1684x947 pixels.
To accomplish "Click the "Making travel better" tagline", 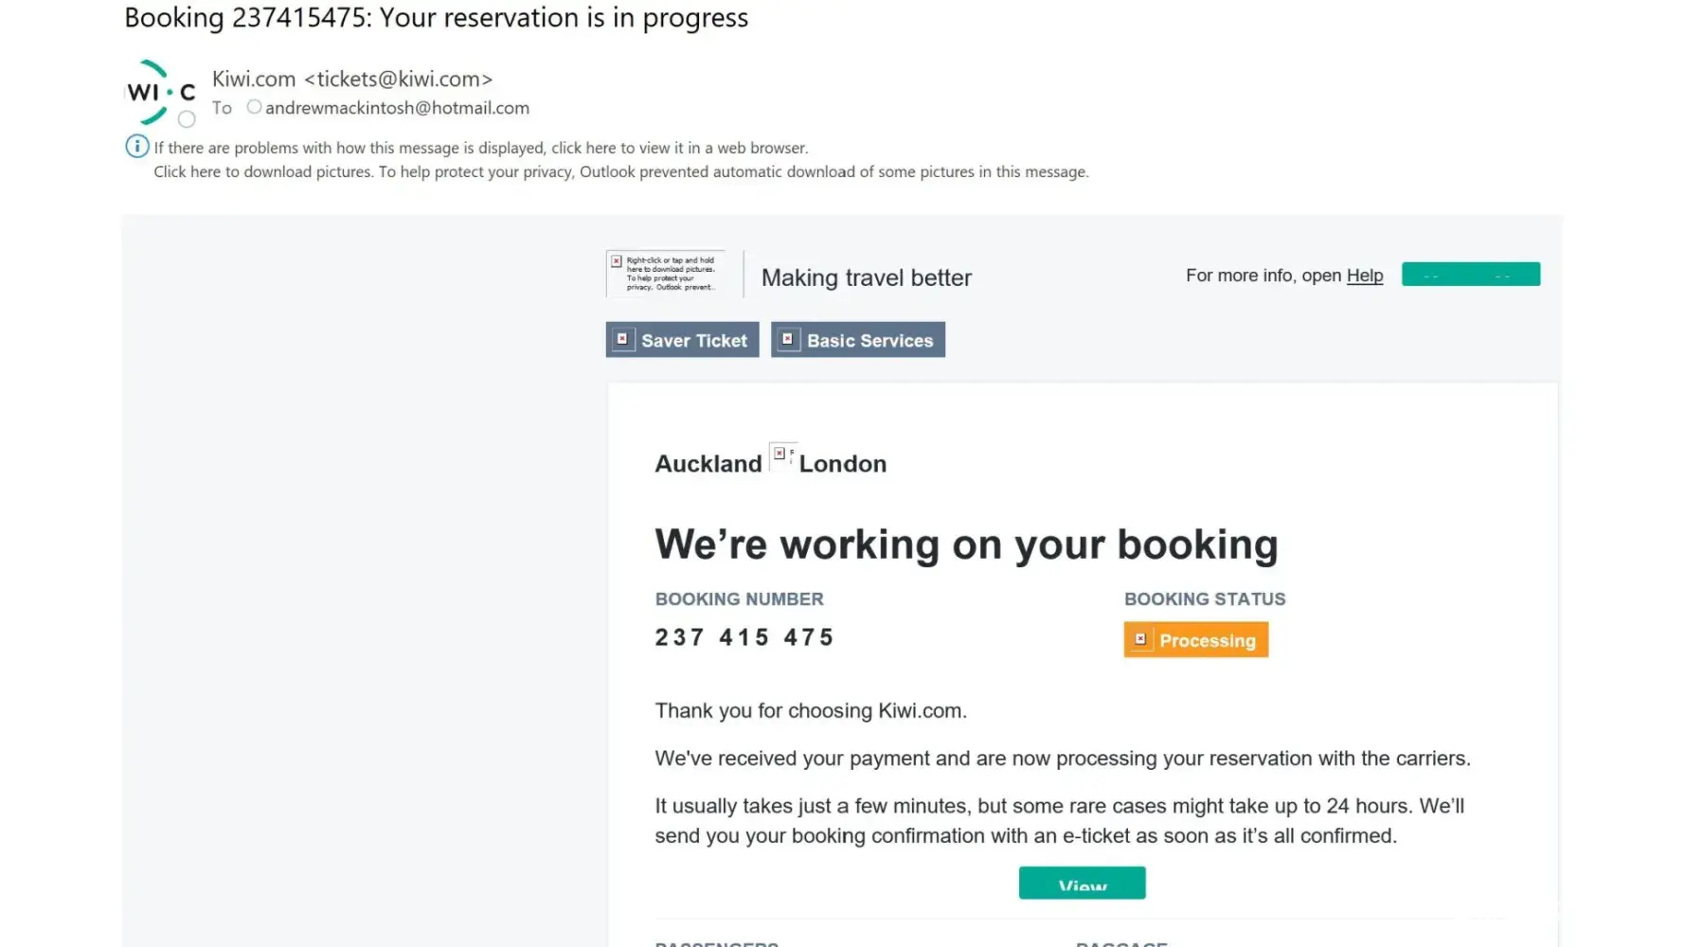I will (866, 277).
